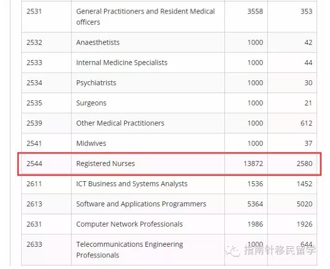
Task: Click ICT Business and Systems Analysts
Action: coord(132,184)
